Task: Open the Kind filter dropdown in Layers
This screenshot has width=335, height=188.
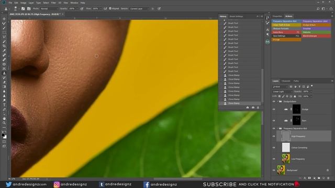Action: (x=281, y=87)
